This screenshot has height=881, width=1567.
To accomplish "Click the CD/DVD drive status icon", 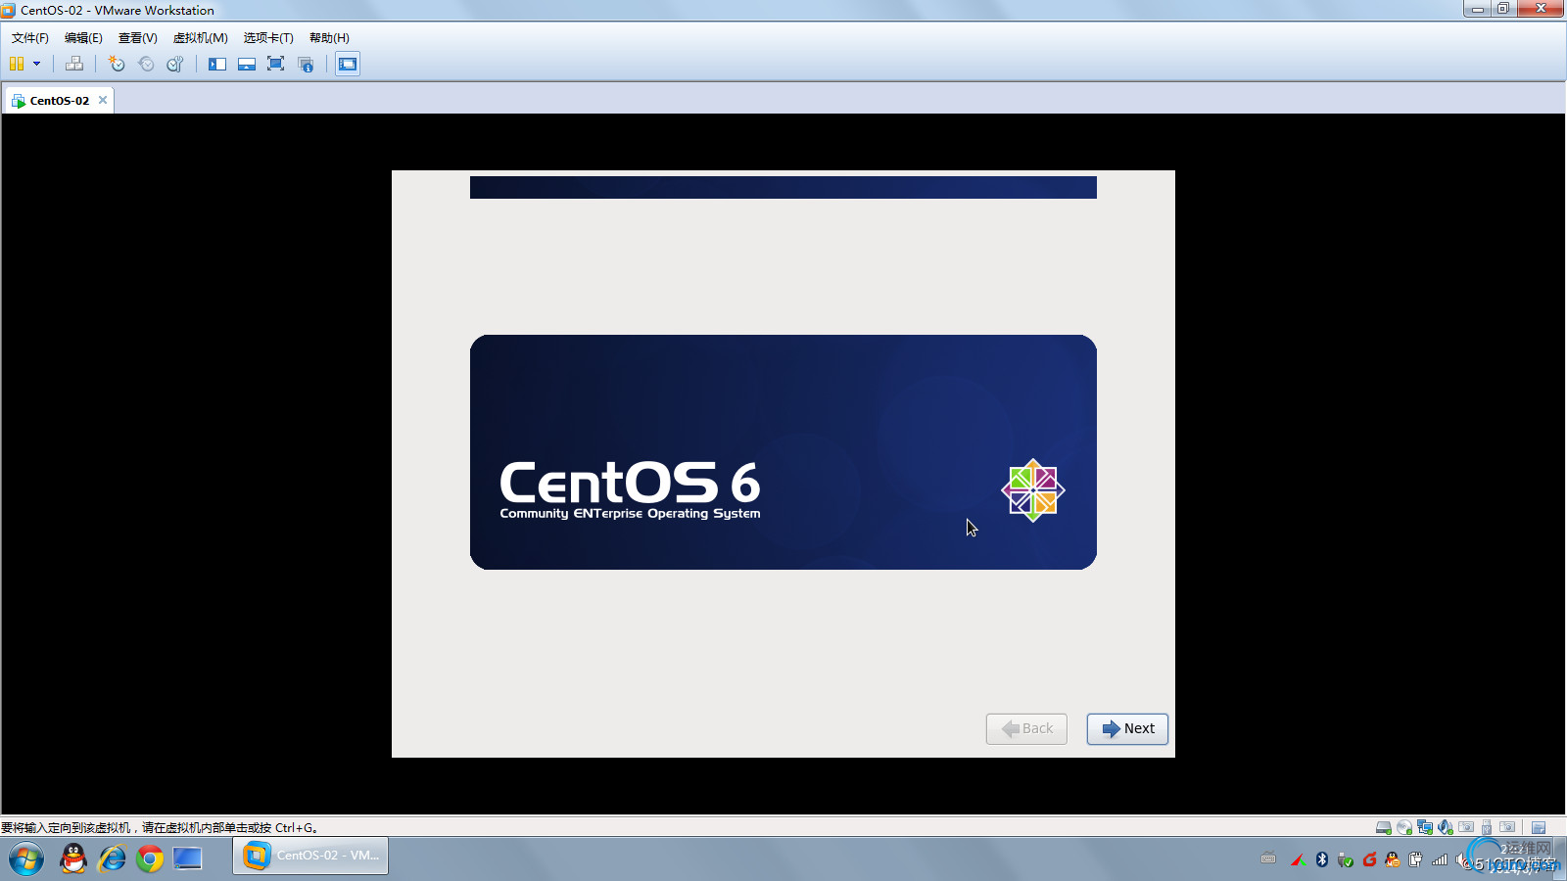I will [1404, 828].
